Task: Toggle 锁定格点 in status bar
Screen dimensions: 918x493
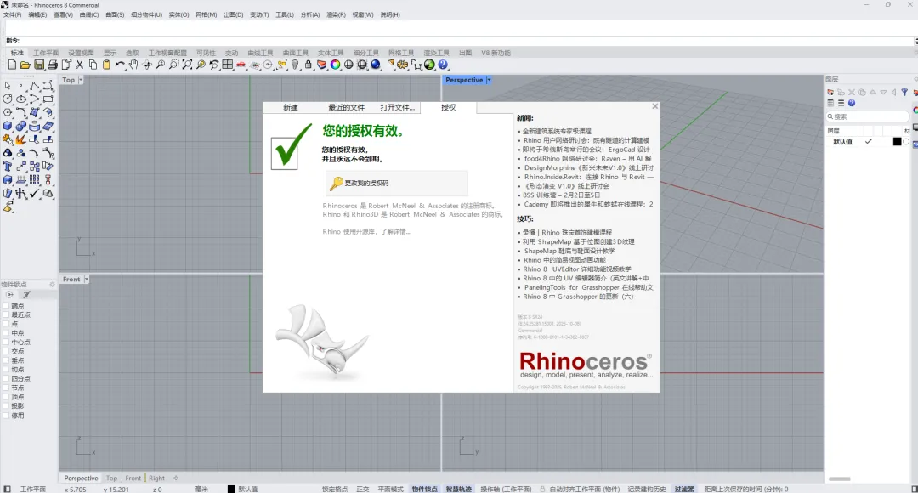Action: click(x=334, y=489)
